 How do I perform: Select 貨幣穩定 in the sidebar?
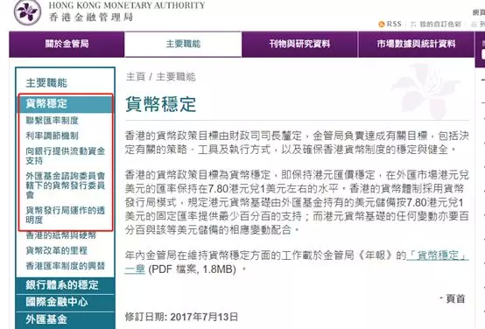[x=66, y=103]
